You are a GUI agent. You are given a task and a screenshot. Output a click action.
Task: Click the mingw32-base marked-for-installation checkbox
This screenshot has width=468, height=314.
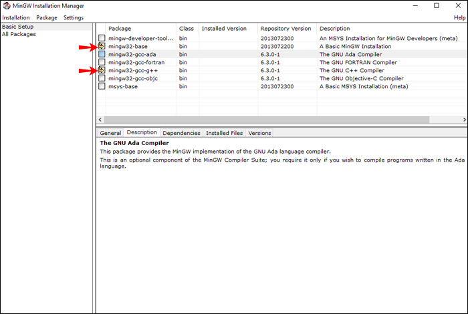[102, 46]
